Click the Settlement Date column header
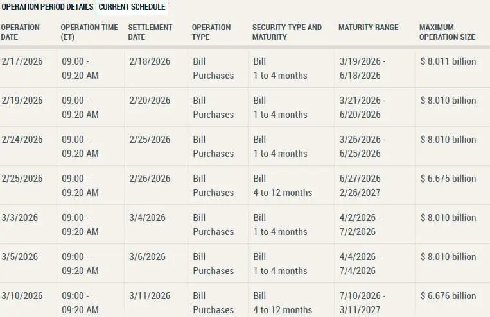 [150, 32]
